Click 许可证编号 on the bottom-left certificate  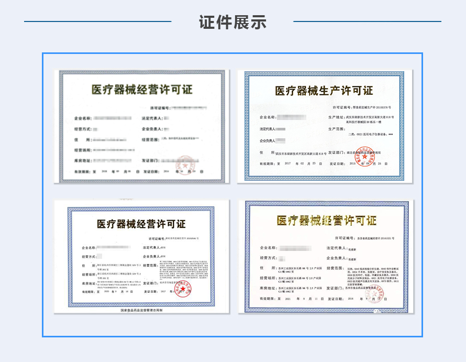(154, 237)
